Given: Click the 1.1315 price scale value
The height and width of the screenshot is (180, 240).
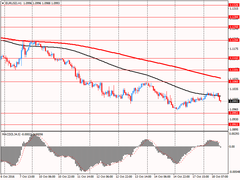Looking at the screenshot, I should click(234, 9).
